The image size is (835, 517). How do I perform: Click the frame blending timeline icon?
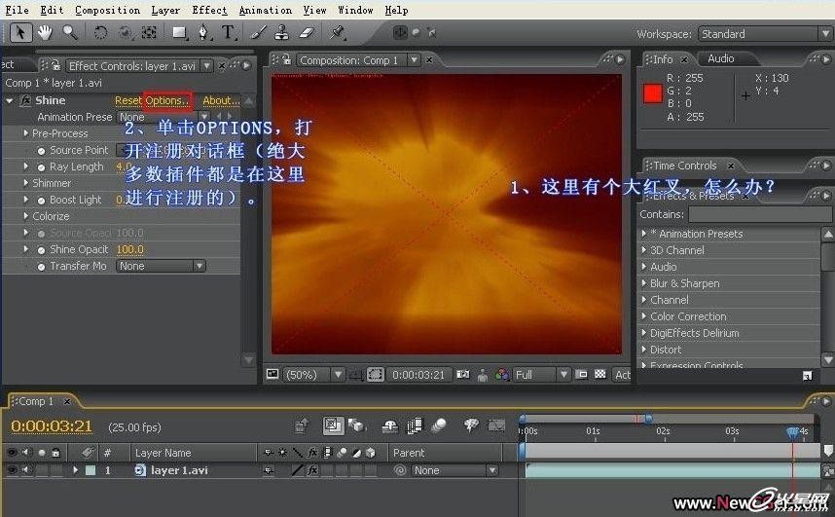[415, 425]
